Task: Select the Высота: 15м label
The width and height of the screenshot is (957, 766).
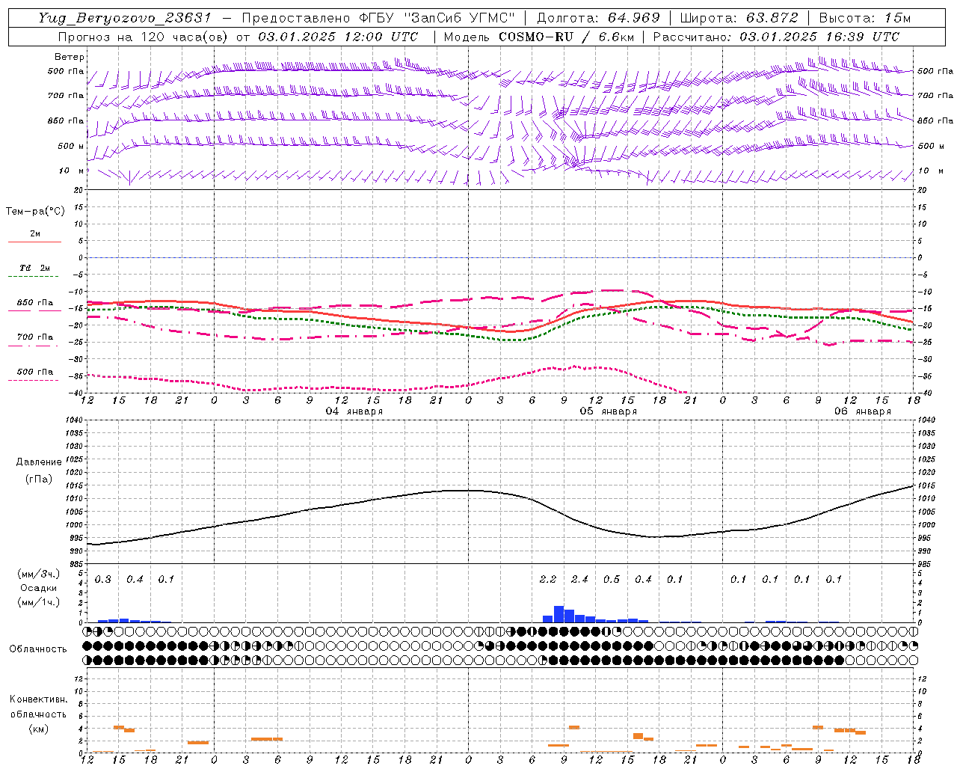Action: (x=864, y=18)
